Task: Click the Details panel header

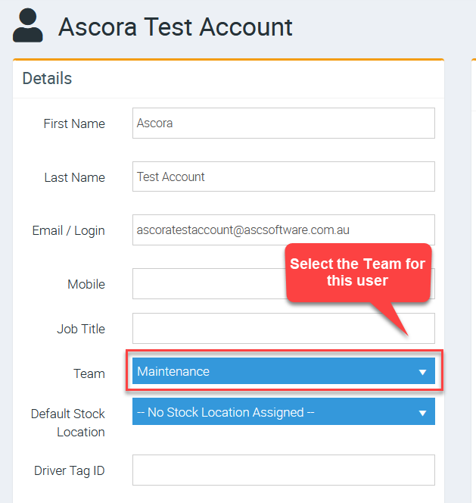Action: (x=47, y=78)
